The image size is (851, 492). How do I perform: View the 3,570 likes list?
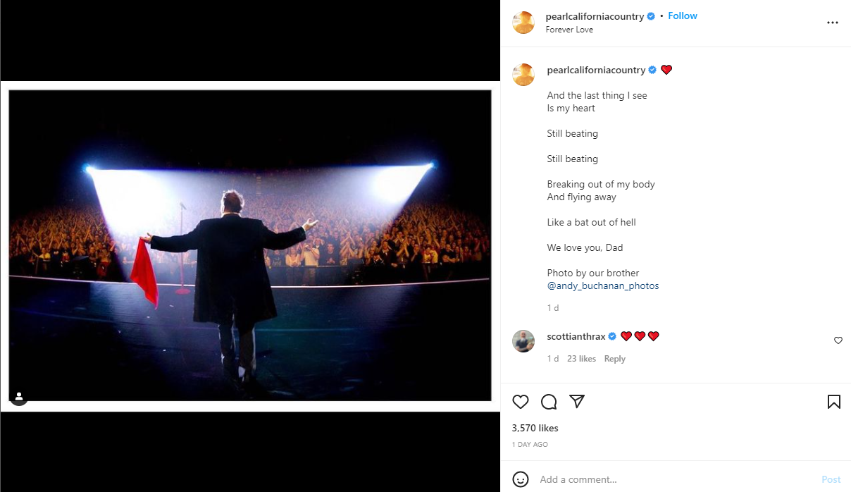pos(535,428)
